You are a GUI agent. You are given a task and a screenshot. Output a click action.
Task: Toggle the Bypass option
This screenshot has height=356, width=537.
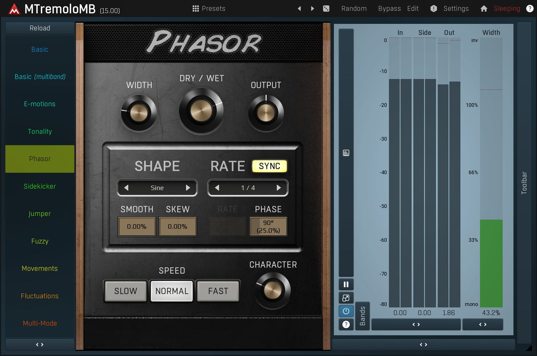[x=389, y=9]
